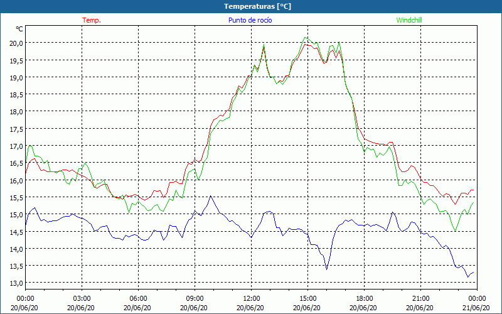
Task: Click the 15:00 time axis label
Action: click(x=308, y=299)
